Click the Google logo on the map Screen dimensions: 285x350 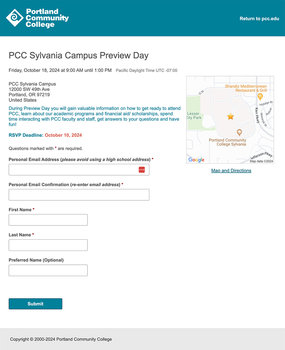(x=196, y=160)
